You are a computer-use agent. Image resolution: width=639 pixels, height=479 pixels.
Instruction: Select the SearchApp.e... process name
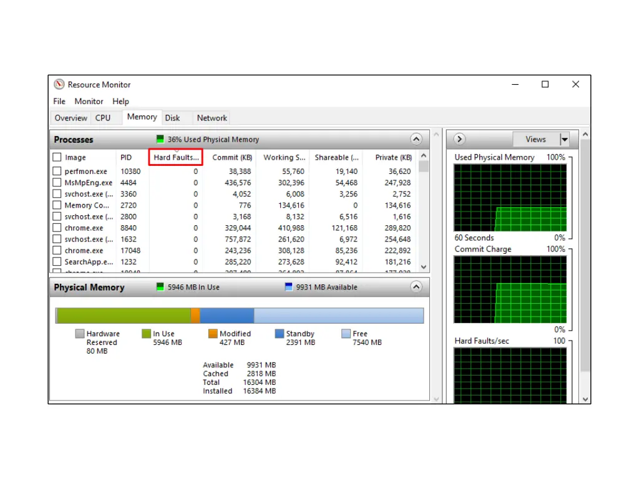pos(89,262)
